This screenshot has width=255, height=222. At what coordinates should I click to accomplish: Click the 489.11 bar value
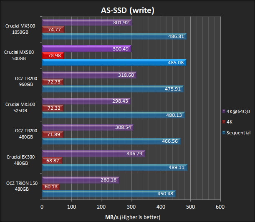pos(177,167)
